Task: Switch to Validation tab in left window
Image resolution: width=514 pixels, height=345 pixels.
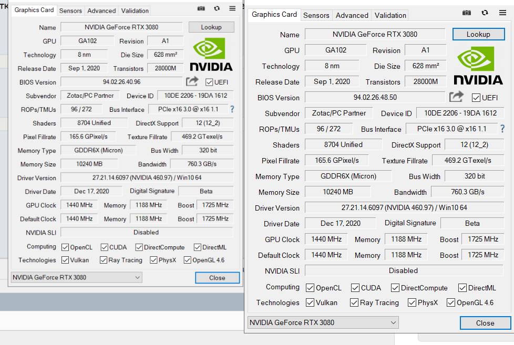Action: [135, 11]
